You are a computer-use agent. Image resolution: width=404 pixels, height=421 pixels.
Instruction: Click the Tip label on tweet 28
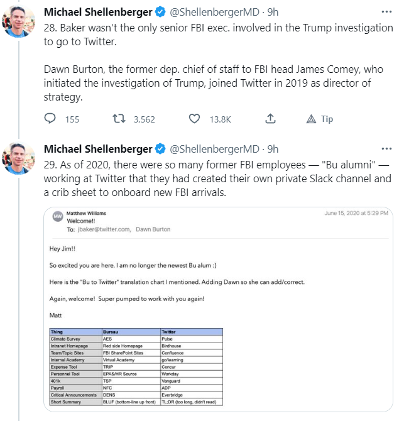click(x=327, y=119)
